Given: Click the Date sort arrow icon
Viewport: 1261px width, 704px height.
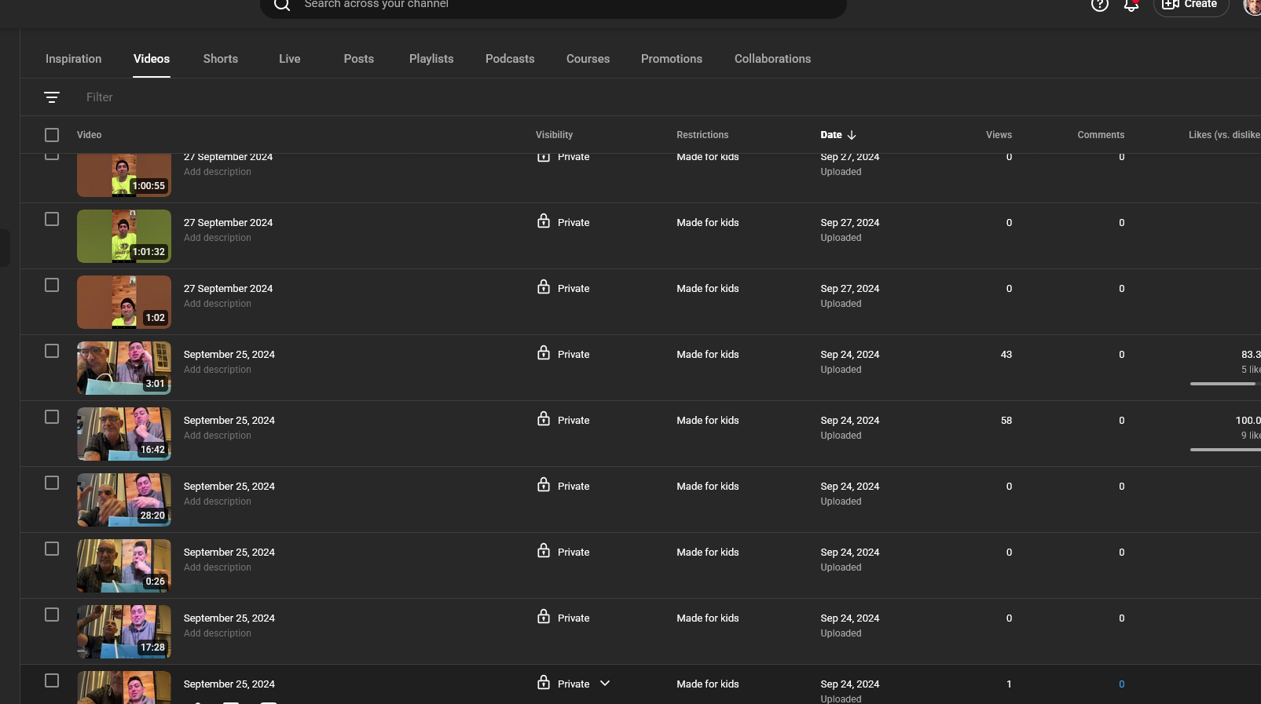Looking at the screenshot, I should [852, 135].
